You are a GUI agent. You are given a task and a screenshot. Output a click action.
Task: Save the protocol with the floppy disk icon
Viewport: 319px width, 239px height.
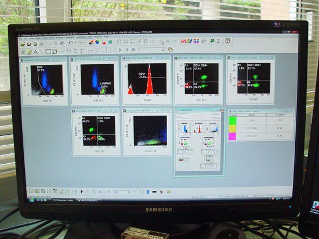(29, 44)
